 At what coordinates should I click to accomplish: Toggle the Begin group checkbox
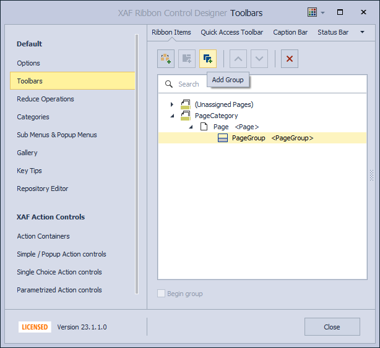point(161,294)
